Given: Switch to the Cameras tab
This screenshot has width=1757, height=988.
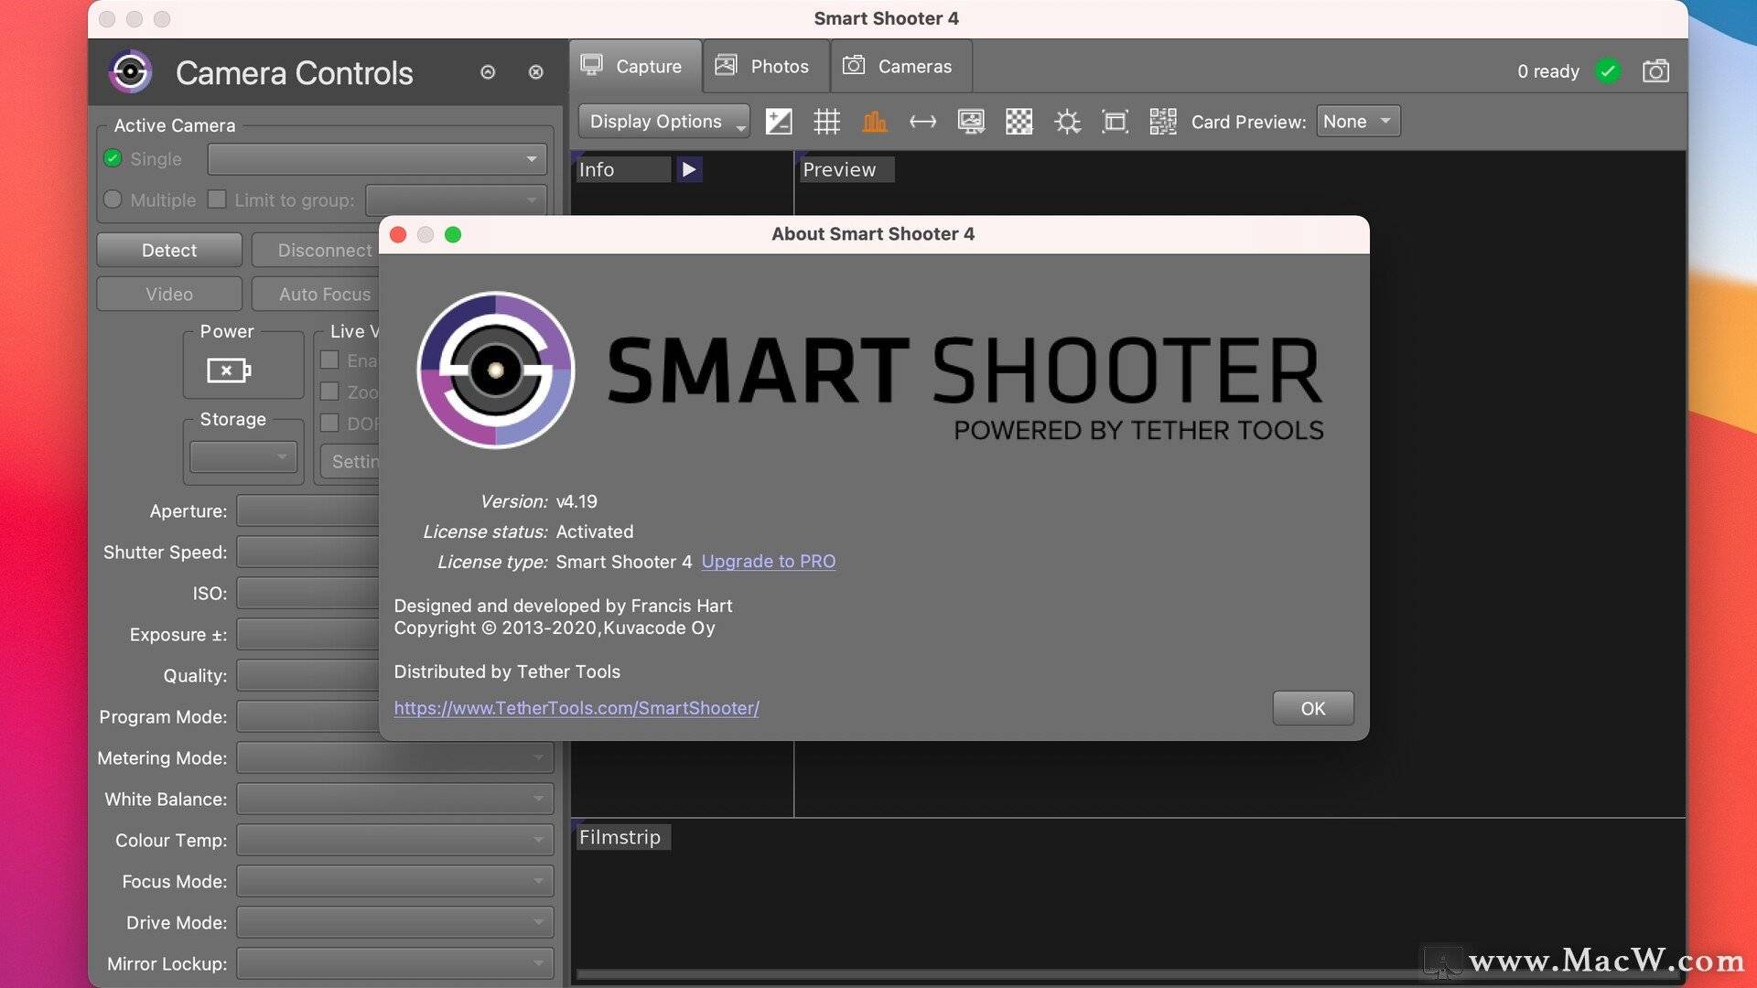Looking at the screenshot, I should pyautogui.click(x=901, y=66).
